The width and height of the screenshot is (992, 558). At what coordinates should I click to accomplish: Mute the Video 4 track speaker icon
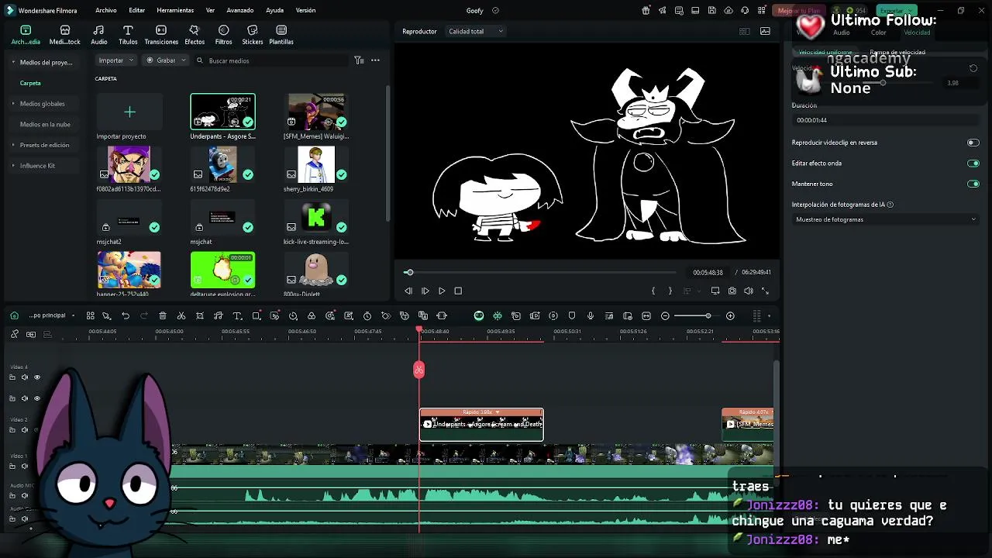point(25,377)
